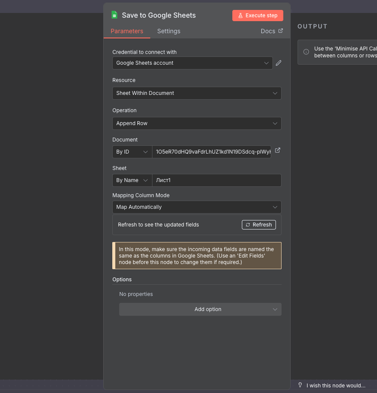Run the Execute step button

[258, 16]
